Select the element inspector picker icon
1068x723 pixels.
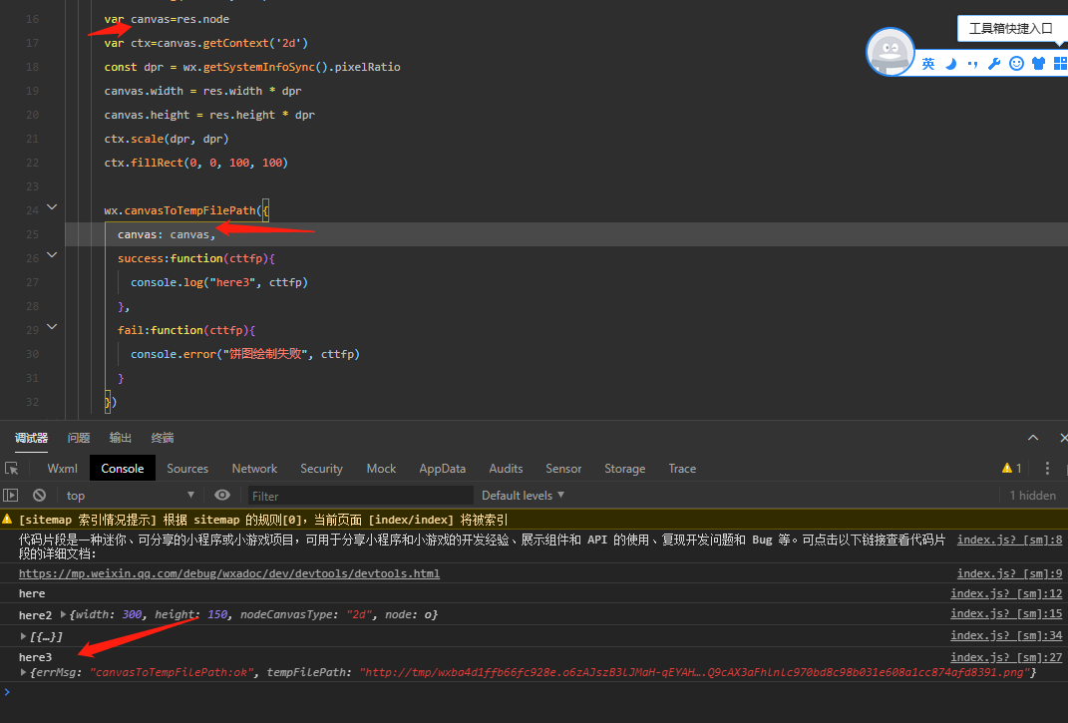(12, 468)
